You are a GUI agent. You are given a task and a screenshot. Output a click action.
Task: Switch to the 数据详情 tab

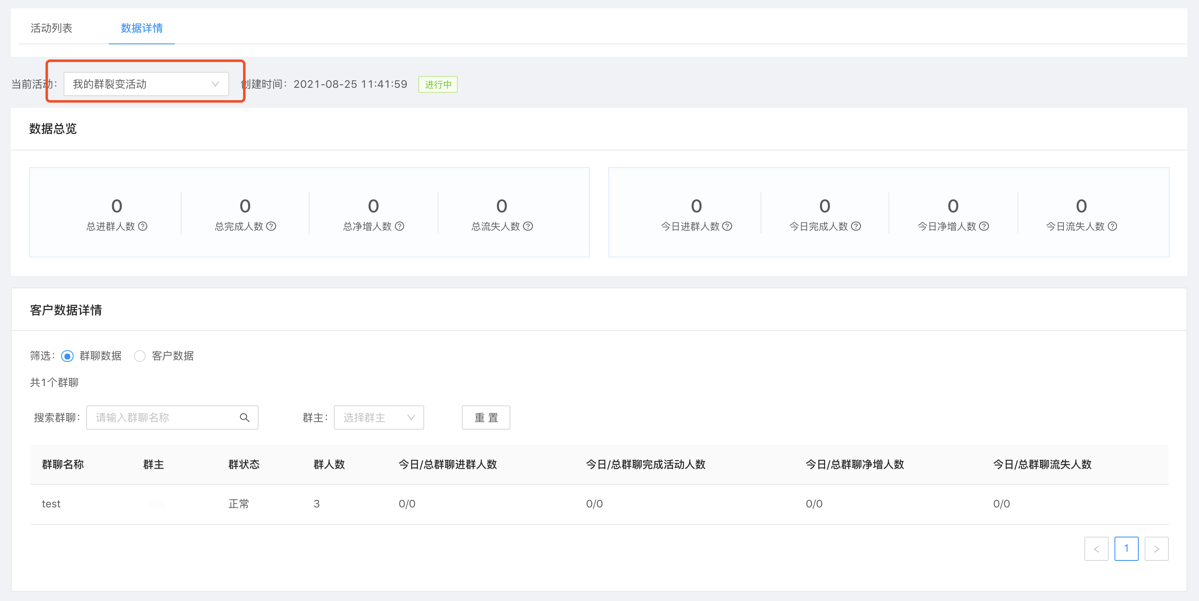[x=141, y=28]
